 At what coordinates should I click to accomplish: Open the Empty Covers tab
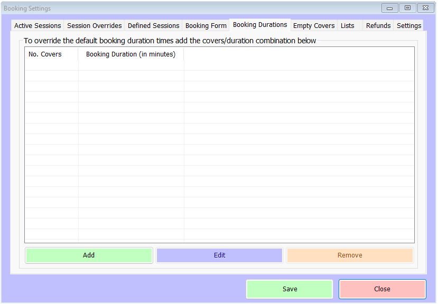314,25
